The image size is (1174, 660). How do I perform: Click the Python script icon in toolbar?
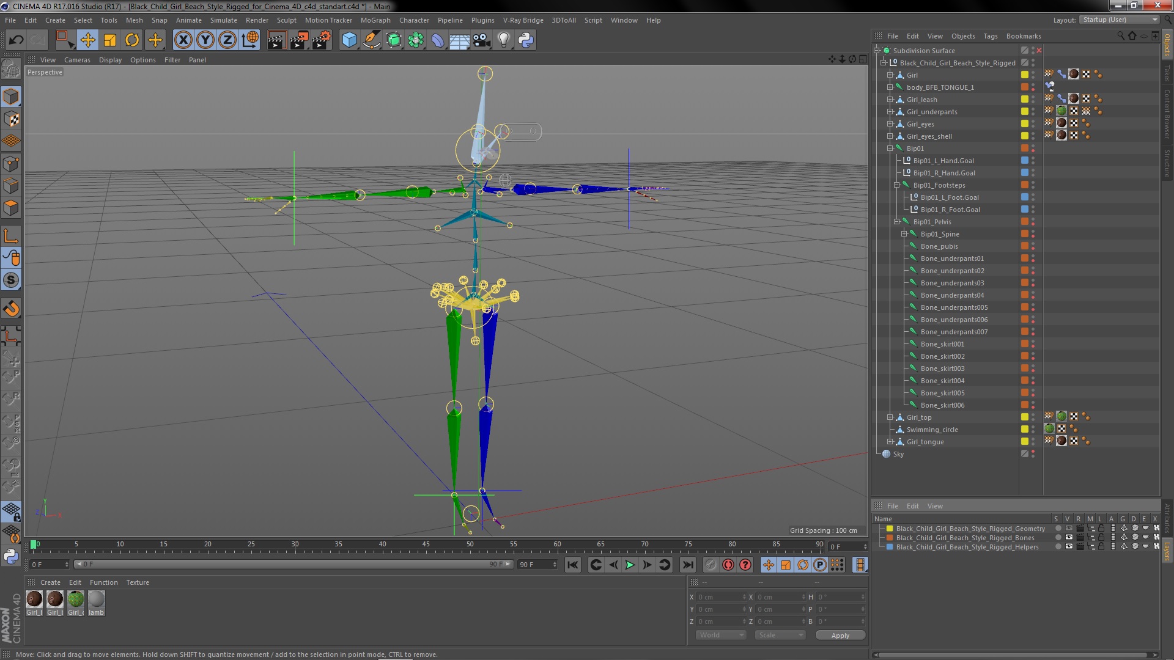[526, 40]
